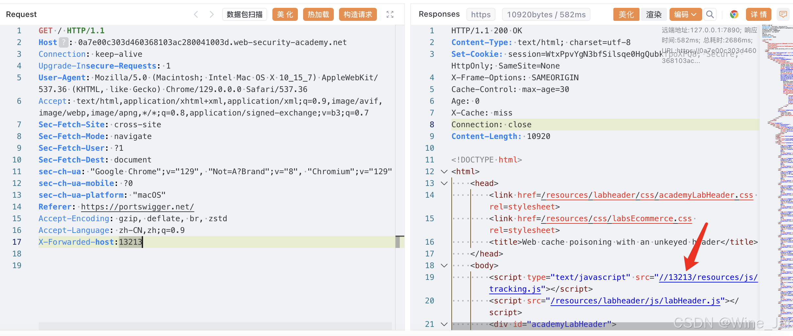This screenshot has width=793, height=336.
Task: Open the academyLabHeader.css link
Action: click(x=647, y=195)
